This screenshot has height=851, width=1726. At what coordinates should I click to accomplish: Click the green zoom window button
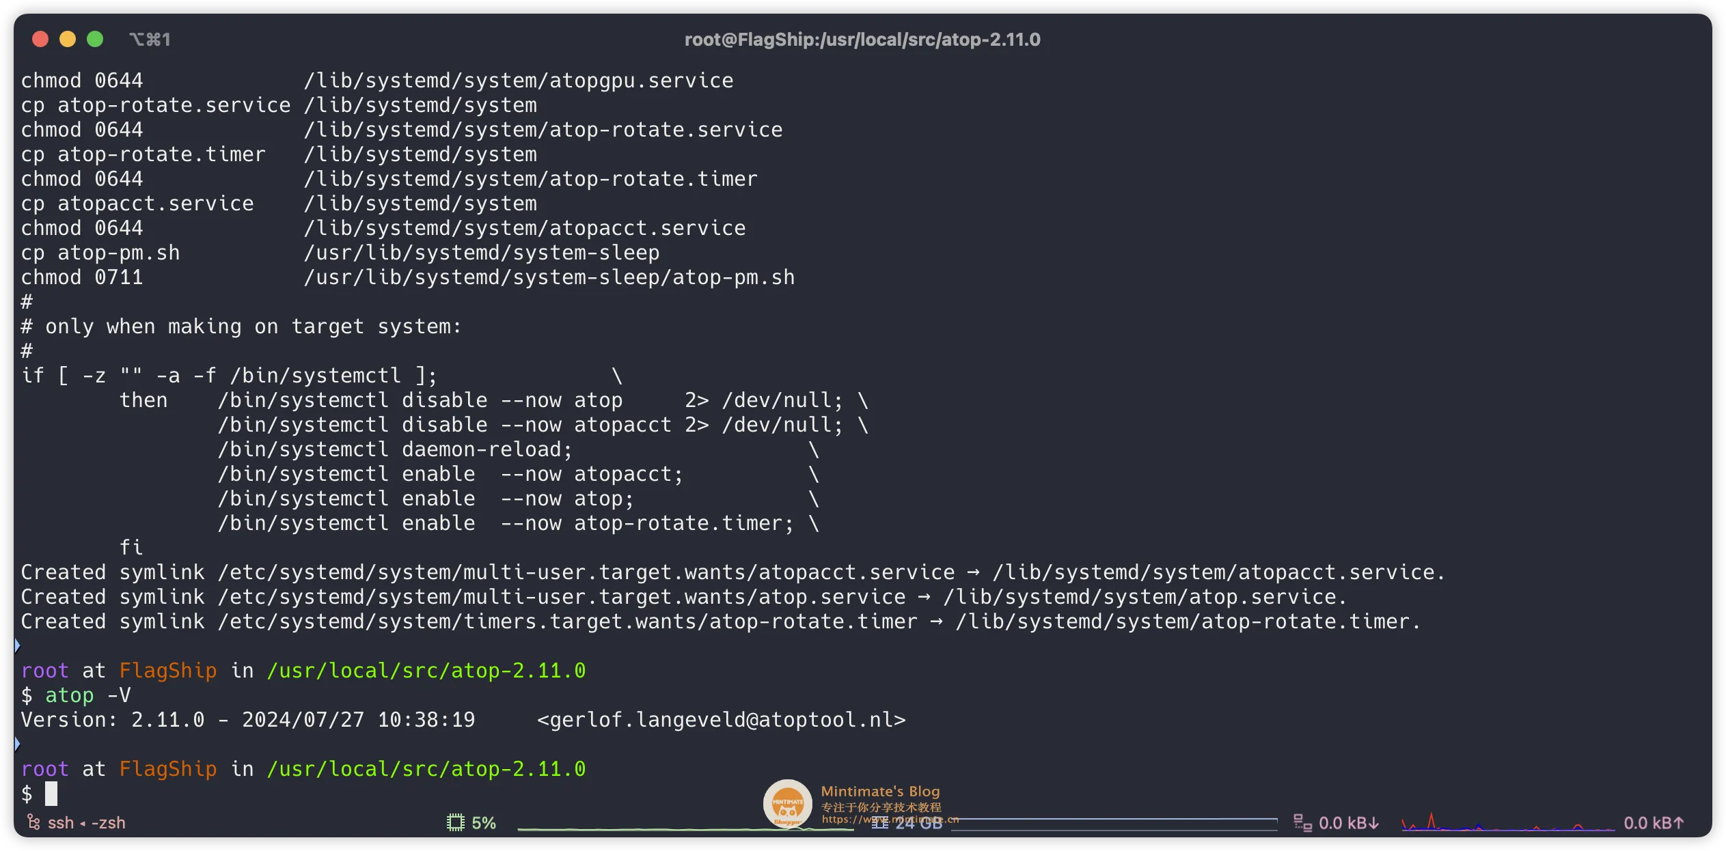pos(95,40)
